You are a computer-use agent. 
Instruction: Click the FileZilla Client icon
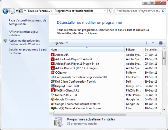tap(53, 90)
